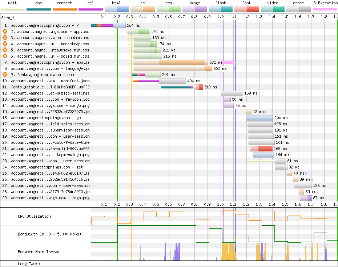Click the render-blocking icon on request 5

click(5, 50)
